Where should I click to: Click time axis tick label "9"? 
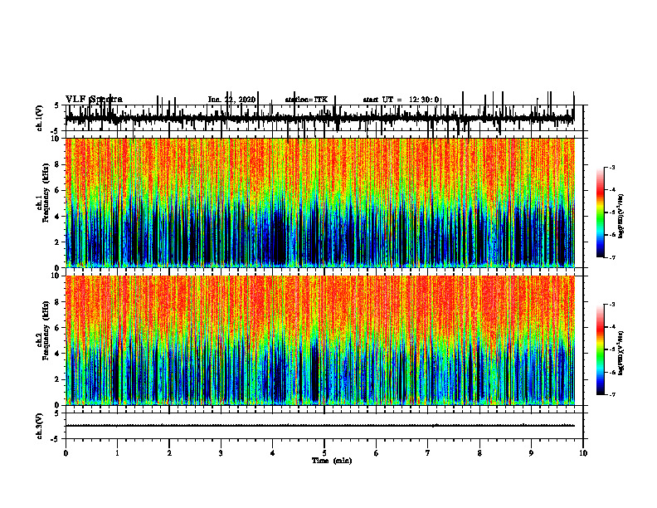click(531, 453)
